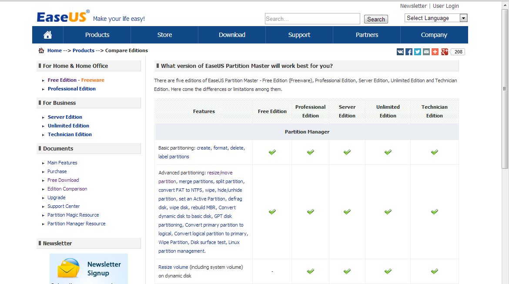
Task: Open the Professional Edition sidebar link
Action: coord(72,89)
